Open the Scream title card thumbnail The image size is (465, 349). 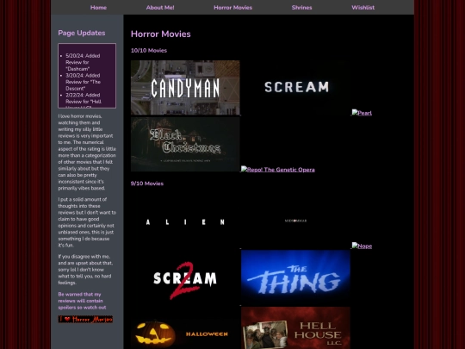point(295,88)
